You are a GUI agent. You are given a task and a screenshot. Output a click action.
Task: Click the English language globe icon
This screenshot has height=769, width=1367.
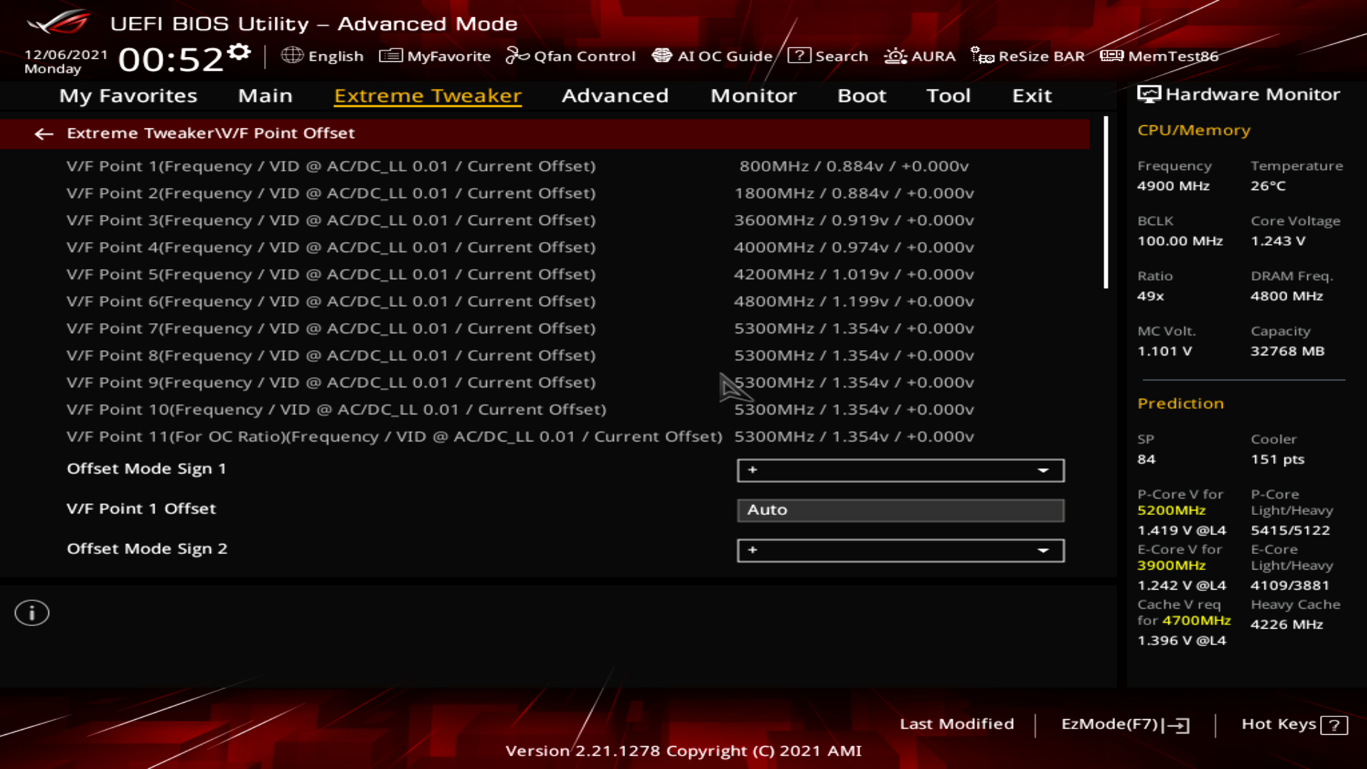[x=292, y=56]
